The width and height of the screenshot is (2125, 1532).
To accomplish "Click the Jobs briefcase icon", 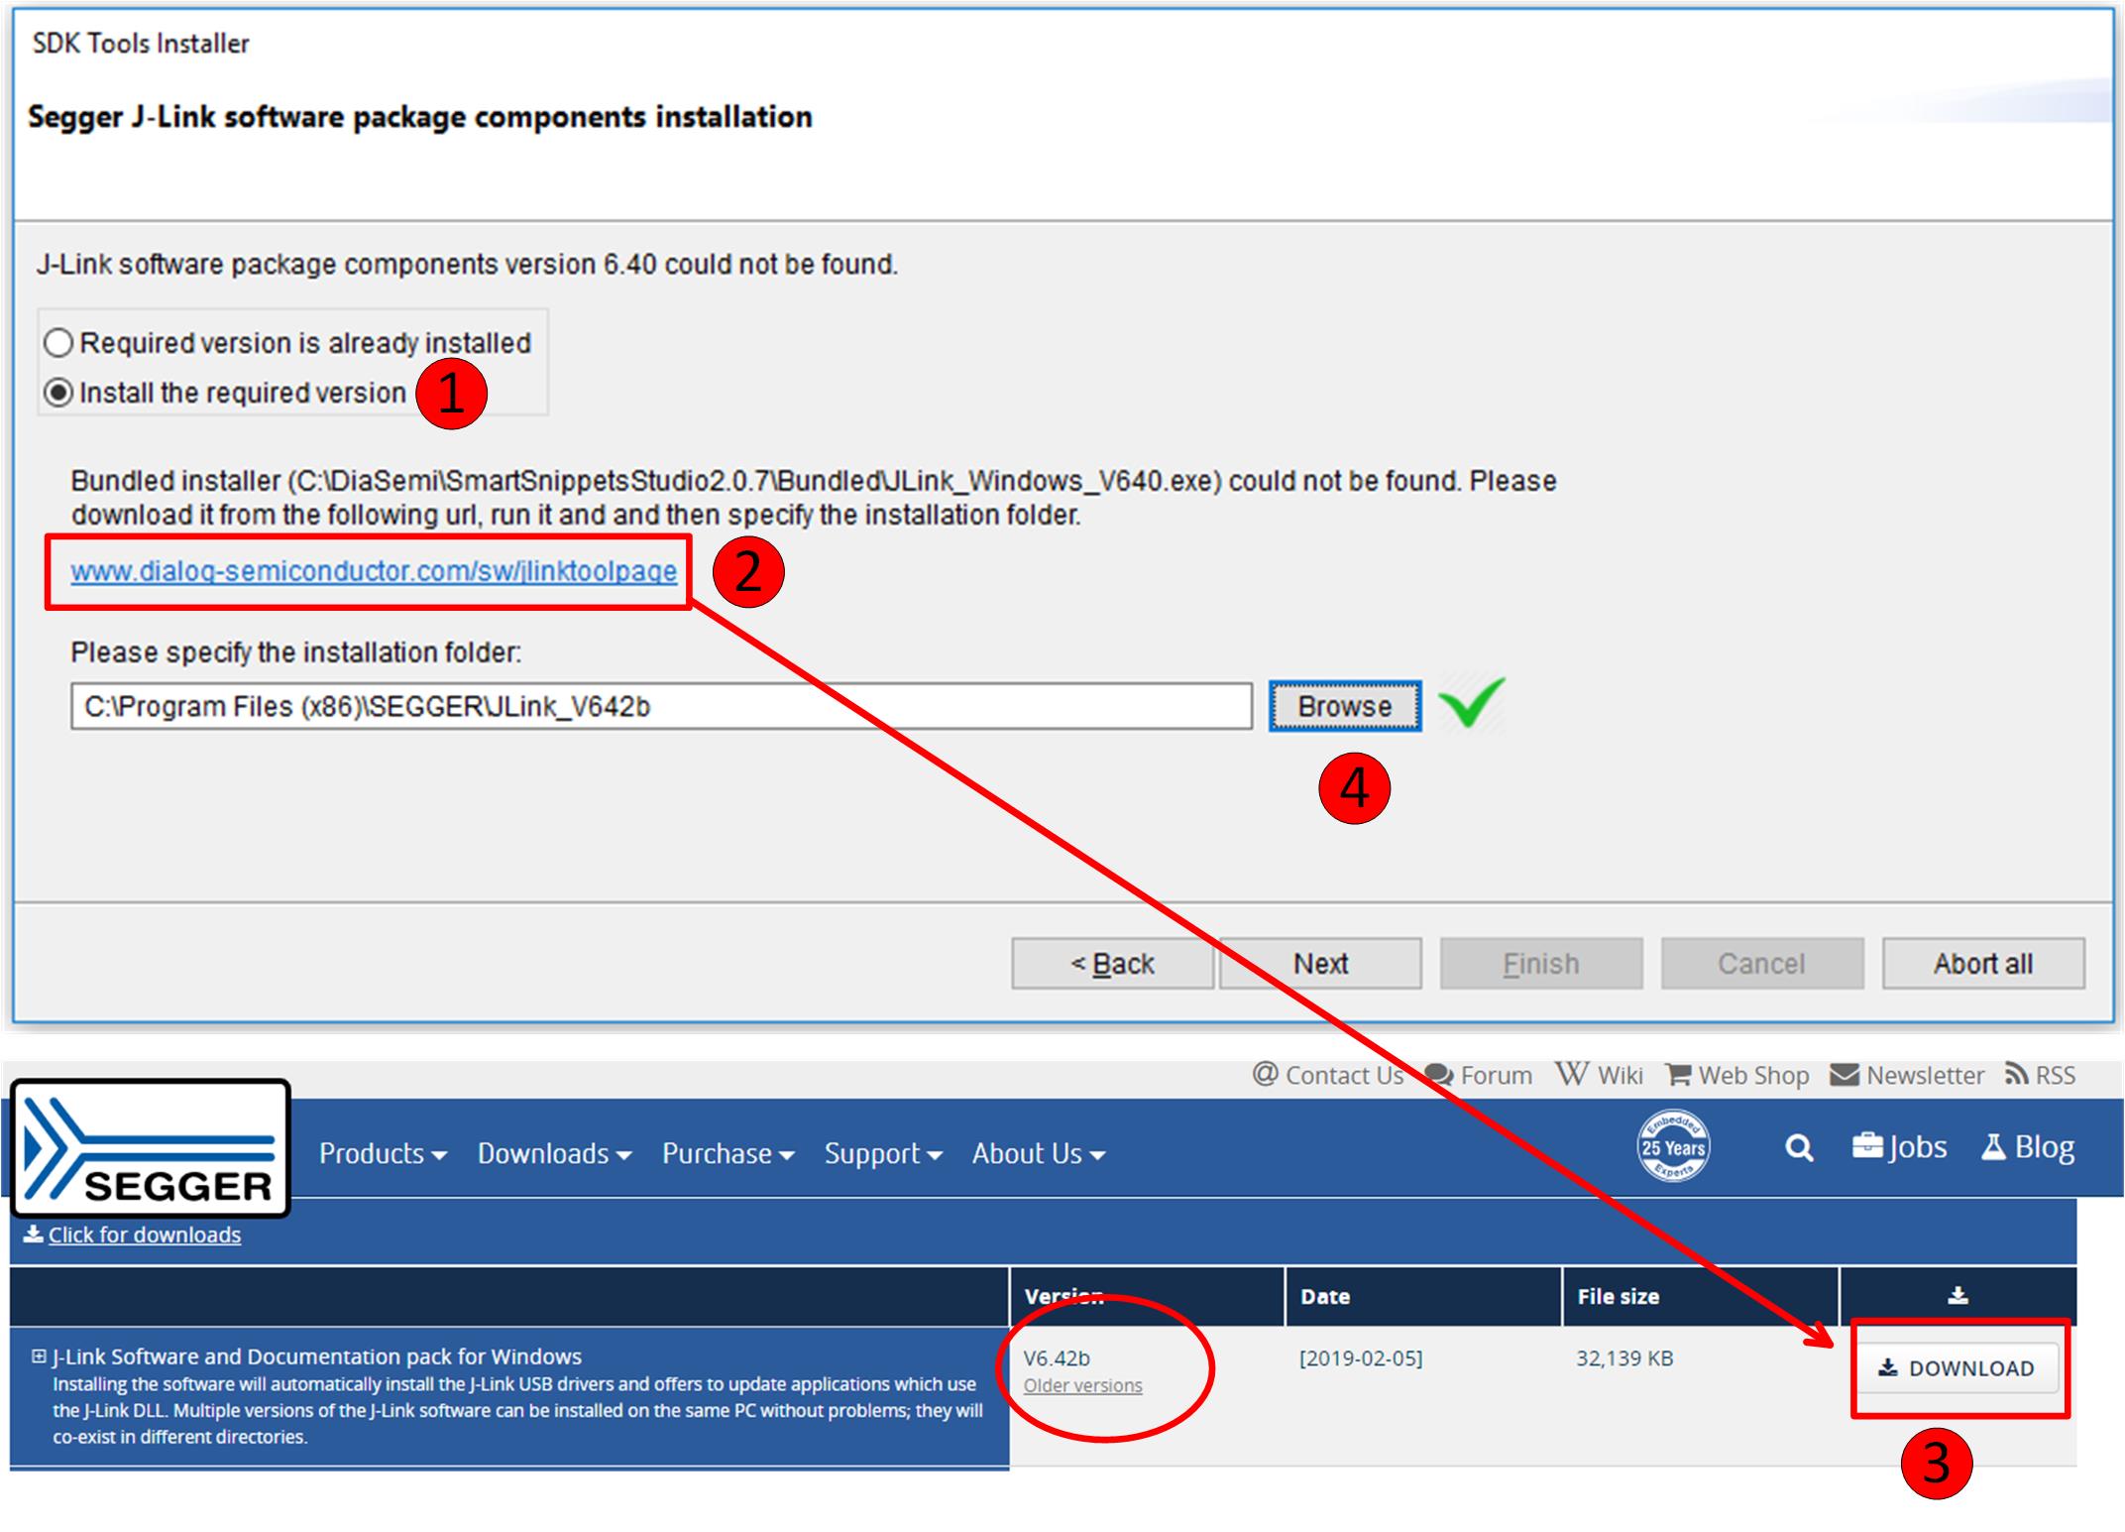I will coord(1867,1145).
